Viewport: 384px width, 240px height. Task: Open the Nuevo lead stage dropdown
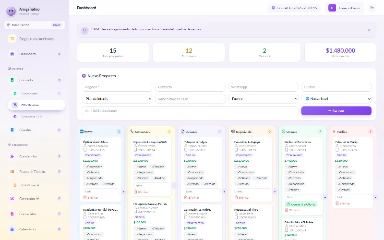pyautogui.click(x=336, y=99)
